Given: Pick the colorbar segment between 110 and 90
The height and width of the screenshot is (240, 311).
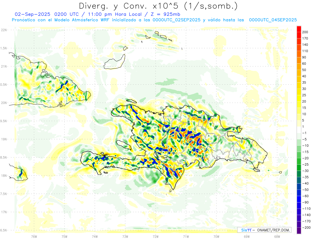Looking at the screenshot, I should 299,54.
